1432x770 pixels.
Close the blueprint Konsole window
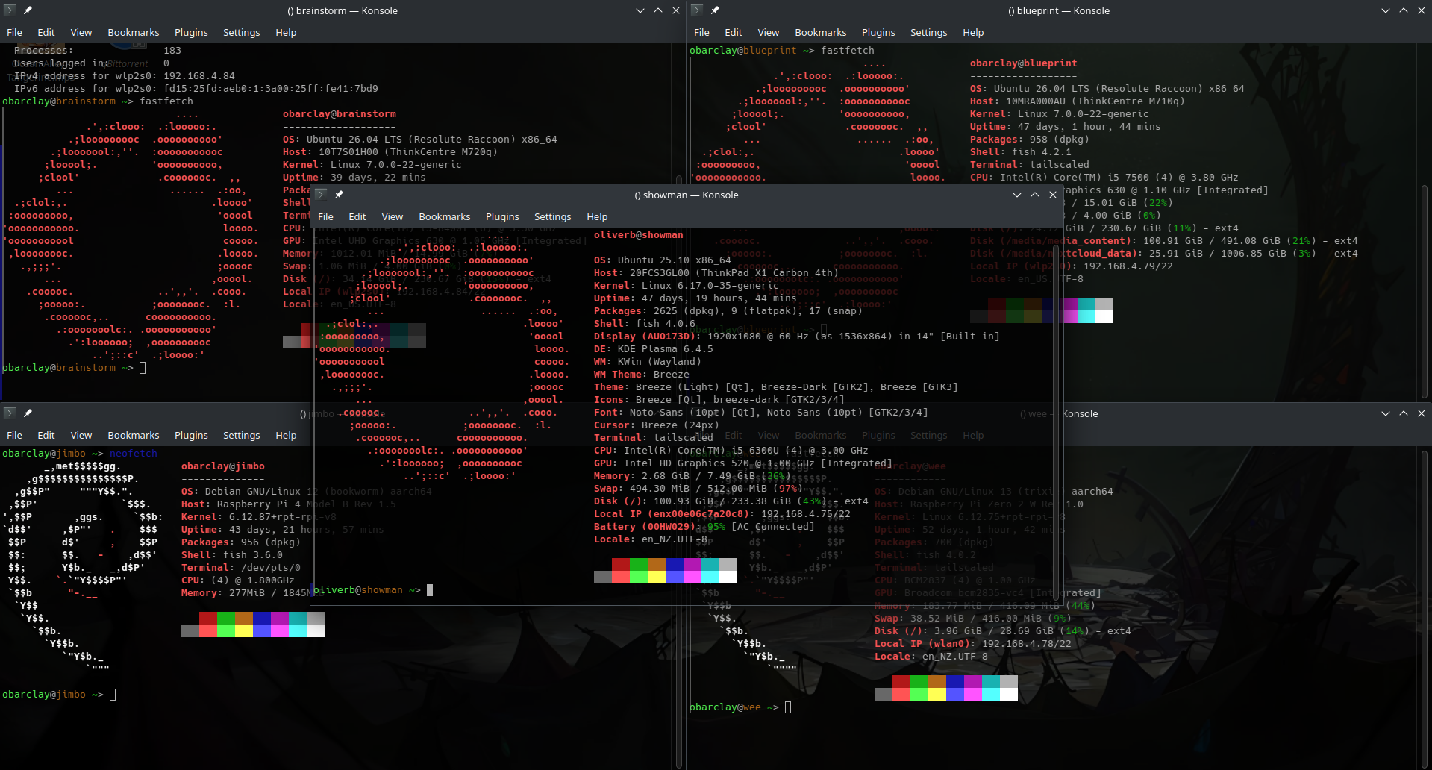coord(1422,10)
